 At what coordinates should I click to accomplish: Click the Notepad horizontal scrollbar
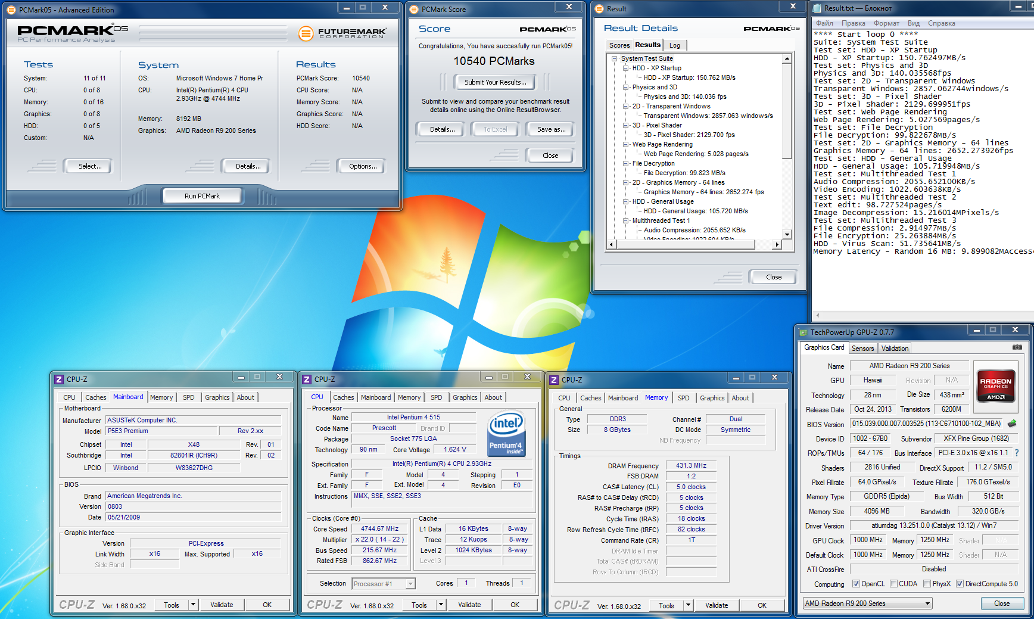pyautogui.click(x=923, y=315)
